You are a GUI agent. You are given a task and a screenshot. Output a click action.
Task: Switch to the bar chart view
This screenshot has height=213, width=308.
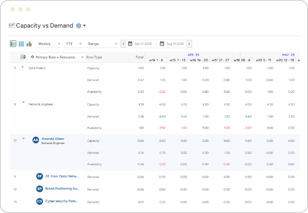point(29,44)
